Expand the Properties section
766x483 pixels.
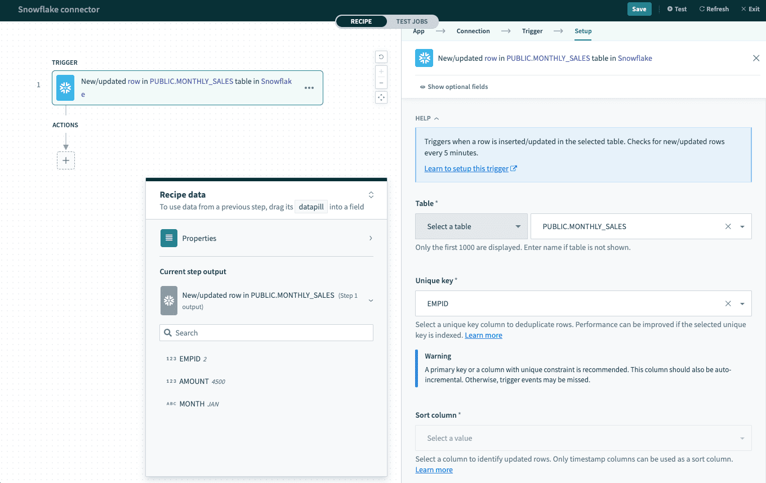266,238
